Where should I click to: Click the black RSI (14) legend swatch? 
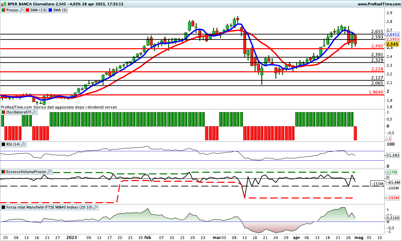[x=3, y=144]
